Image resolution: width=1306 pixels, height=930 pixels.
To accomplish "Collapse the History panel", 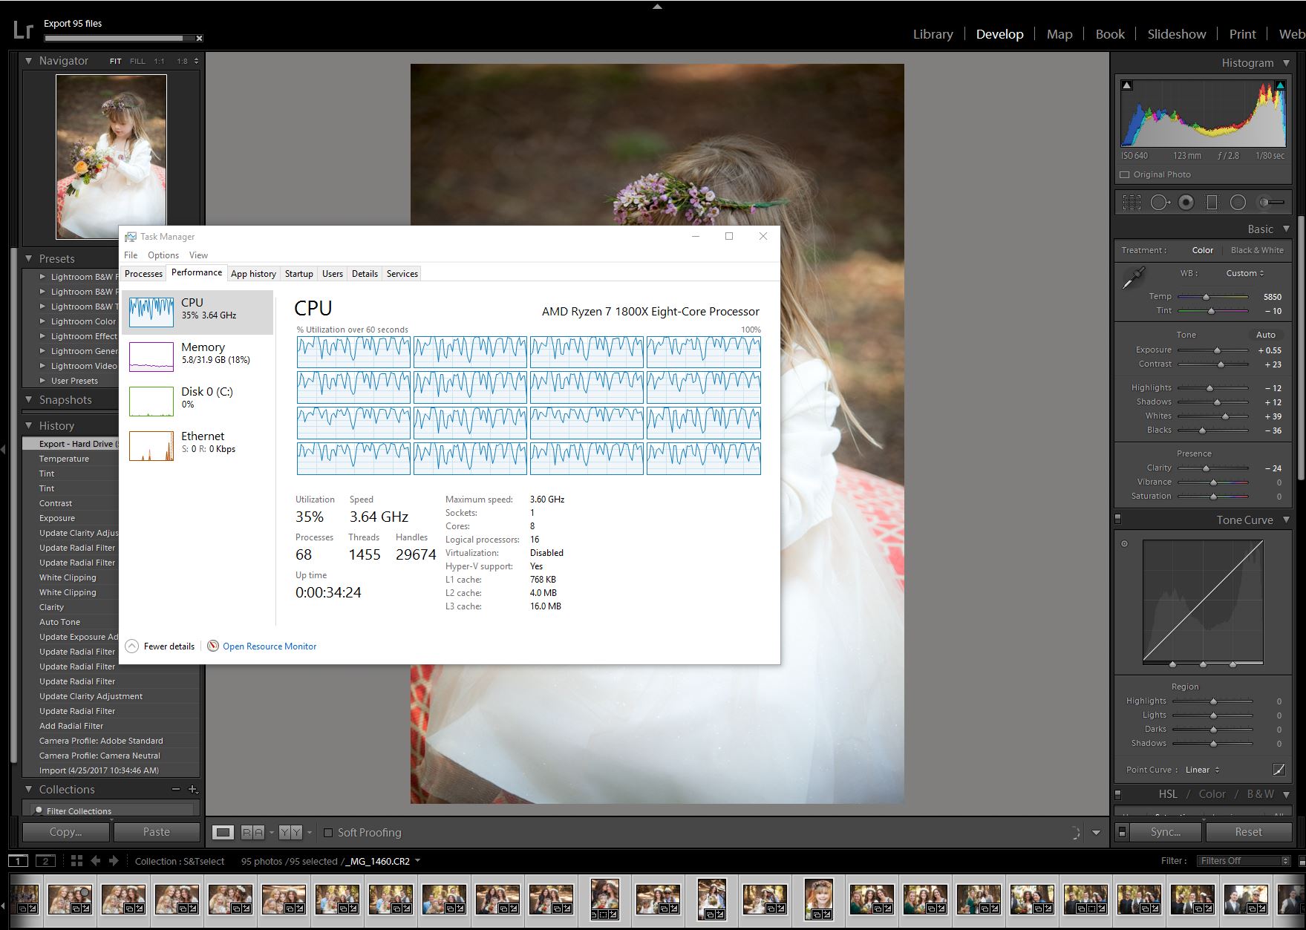I will (x=29, y=425).
